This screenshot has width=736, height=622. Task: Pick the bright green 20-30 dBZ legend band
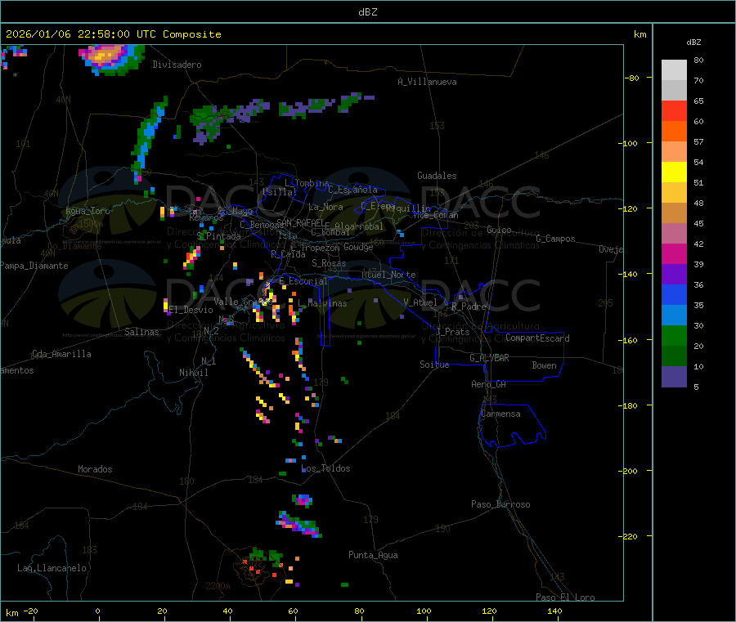pyautogui.click(x=674, y=335)
